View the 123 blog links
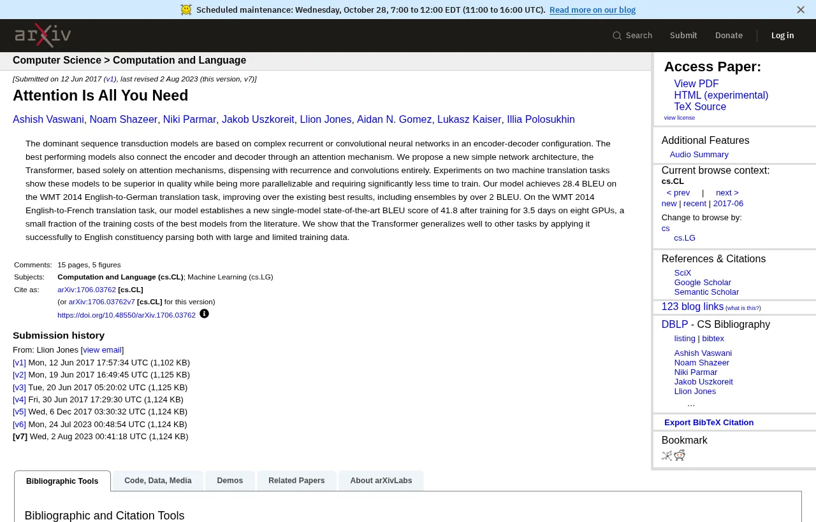The width and height of the screenshot is (816, 522). pyautogui.click(x=692, y=307)
